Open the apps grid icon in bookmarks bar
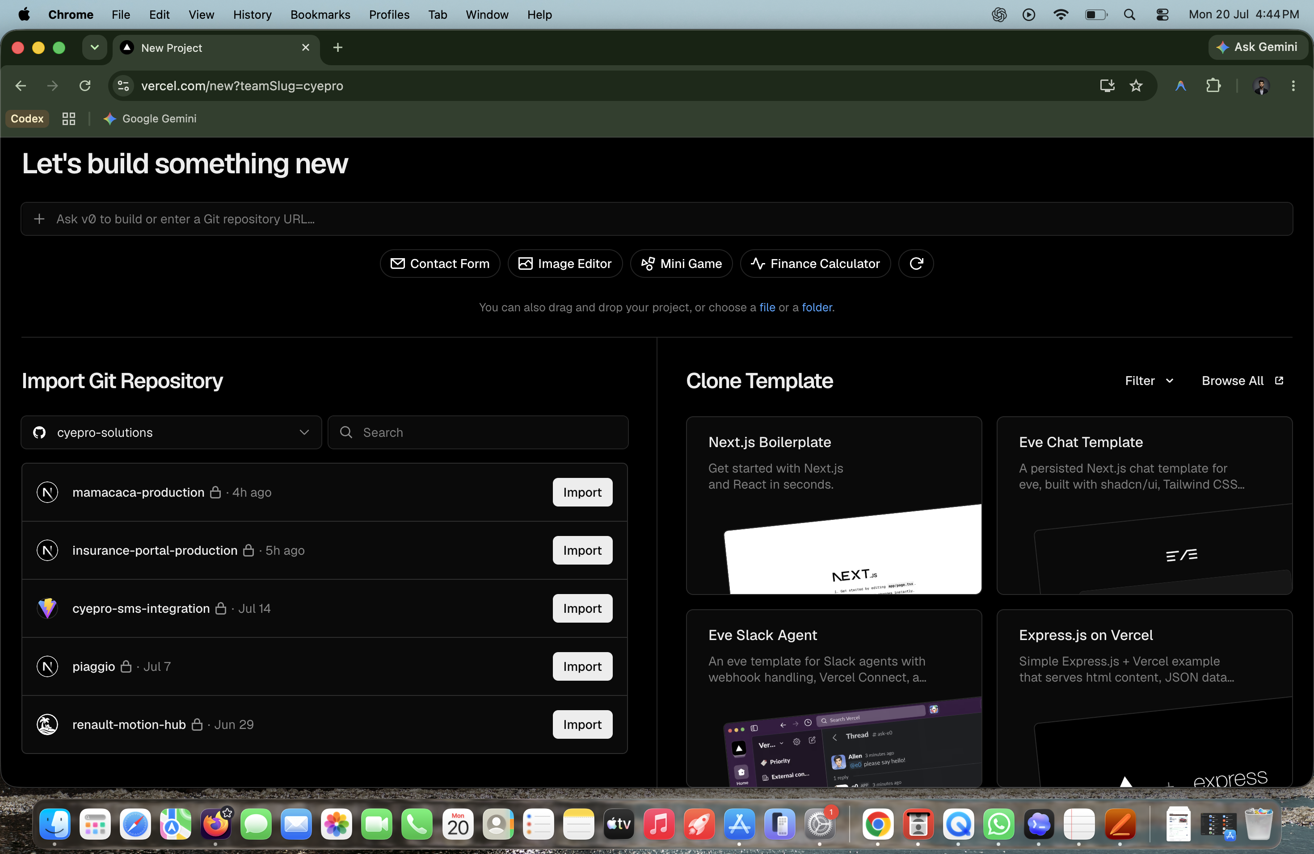This screenshot has width=1314, height=854. coord(68,119)
